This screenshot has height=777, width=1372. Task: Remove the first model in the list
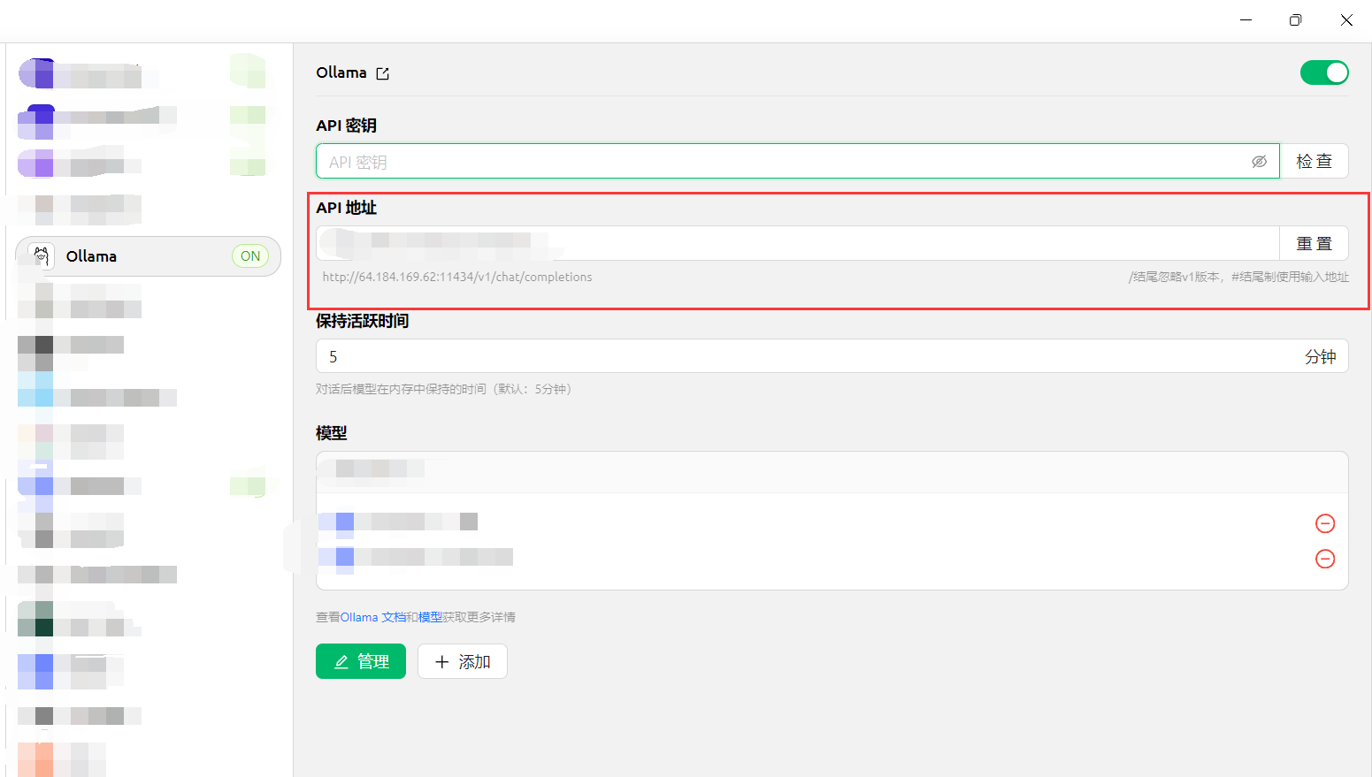[1325, 523]
